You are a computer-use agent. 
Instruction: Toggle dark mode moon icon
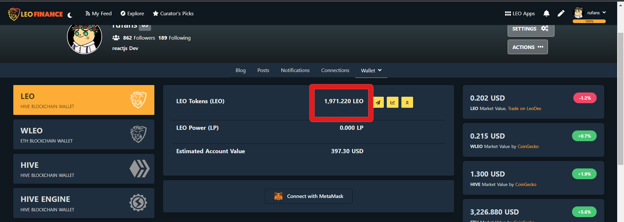pos(70,15)
